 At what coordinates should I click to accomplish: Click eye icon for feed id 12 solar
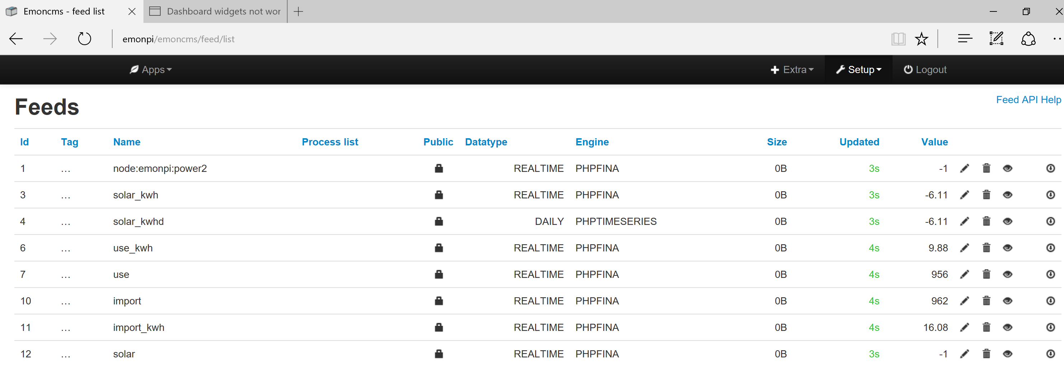coord(1007,353)
